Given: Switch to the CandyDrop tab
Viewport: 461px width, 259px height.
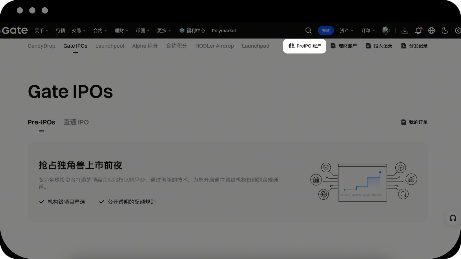Looking at the screenshot, I should pos(41,46).
